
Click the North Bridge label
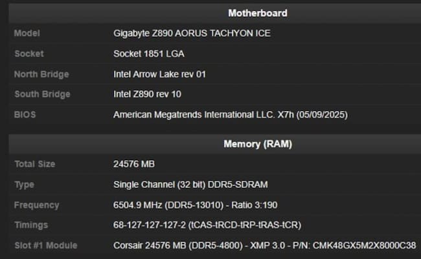42,74
